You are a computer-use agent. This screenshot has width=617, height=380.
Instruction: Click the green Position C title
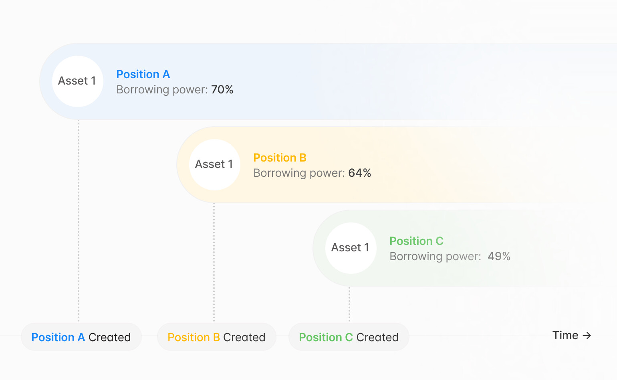click(416, 241)
